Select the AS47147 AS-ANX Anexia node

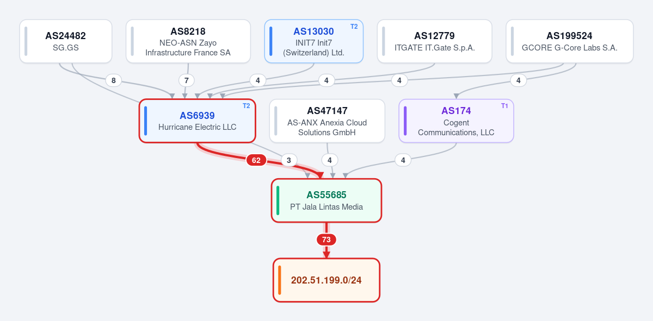click(327, 121)
